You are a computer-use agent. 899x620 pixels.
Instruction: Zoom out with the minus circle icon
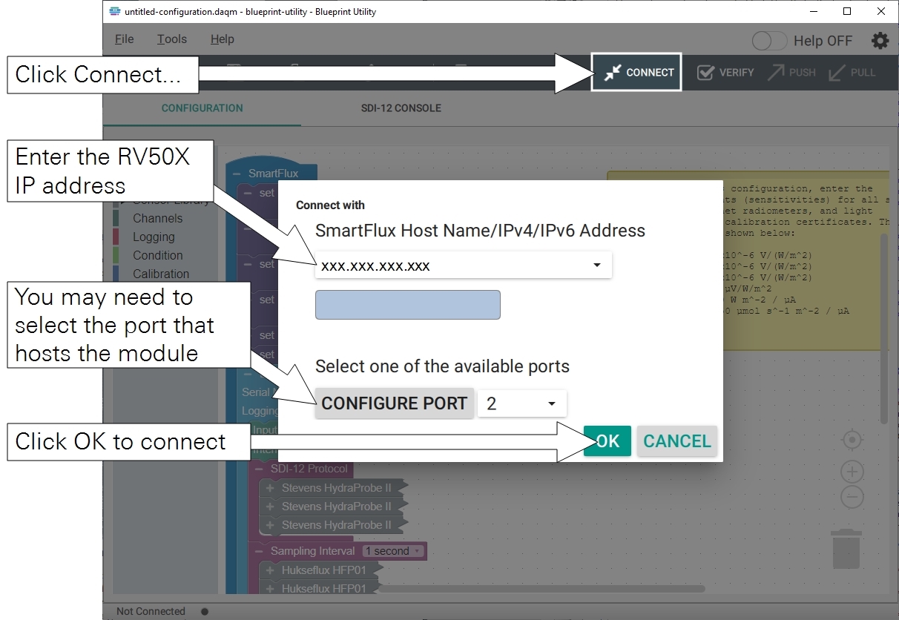(852, 497)
